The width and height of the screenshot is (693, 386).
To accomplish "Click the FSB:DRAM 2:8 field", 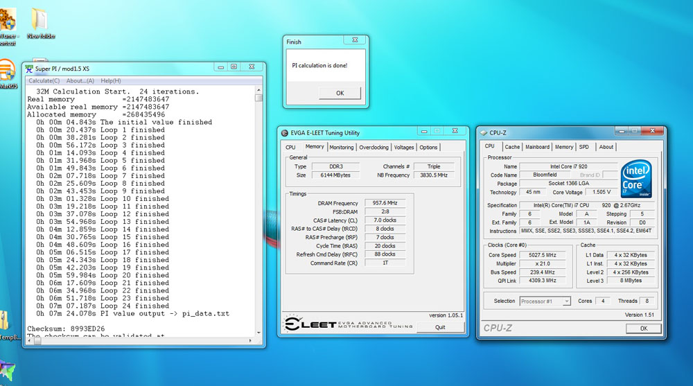I will click(x=385, y=212).
